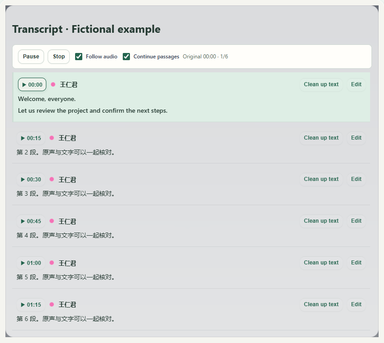
Task: Click the pink speaker dot at 01:00
Action: pos(52,263)
